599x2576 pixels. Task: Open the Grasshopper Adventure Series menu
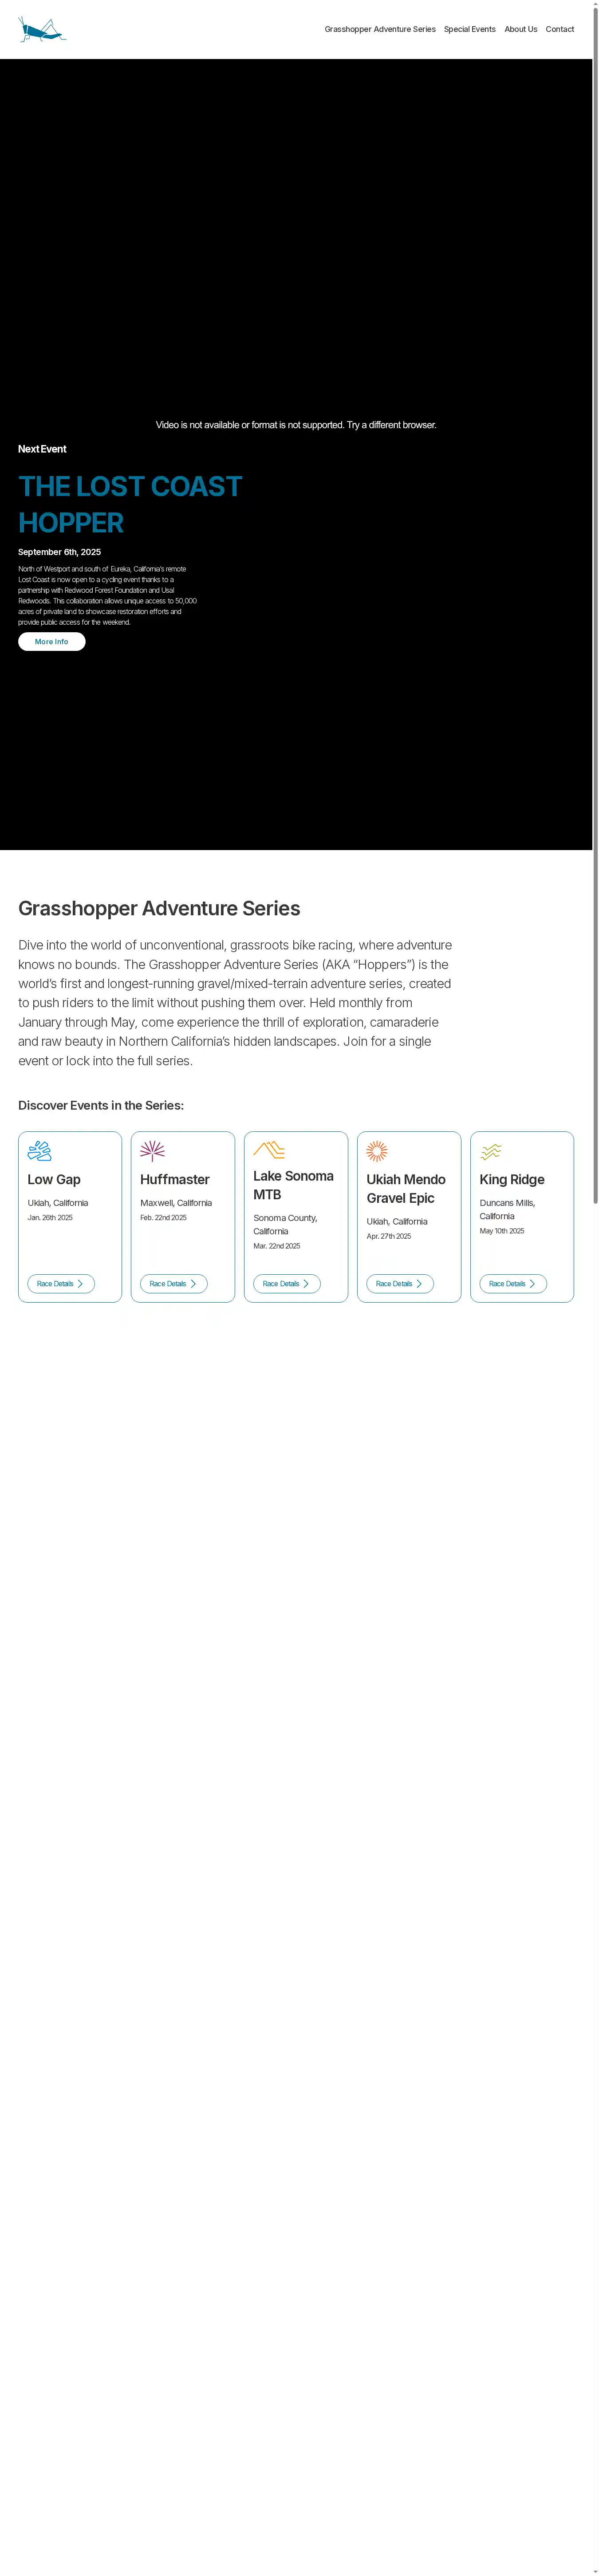(380, 29)
